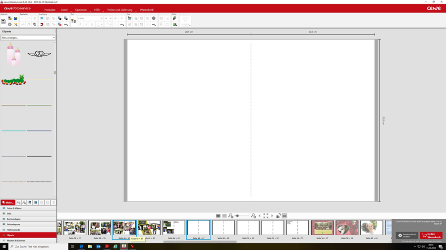This screenshot has width=446, height=250.
Task: Open Preise und Lieferung menu
Action: pyautogui.click(x=120, y=10)
